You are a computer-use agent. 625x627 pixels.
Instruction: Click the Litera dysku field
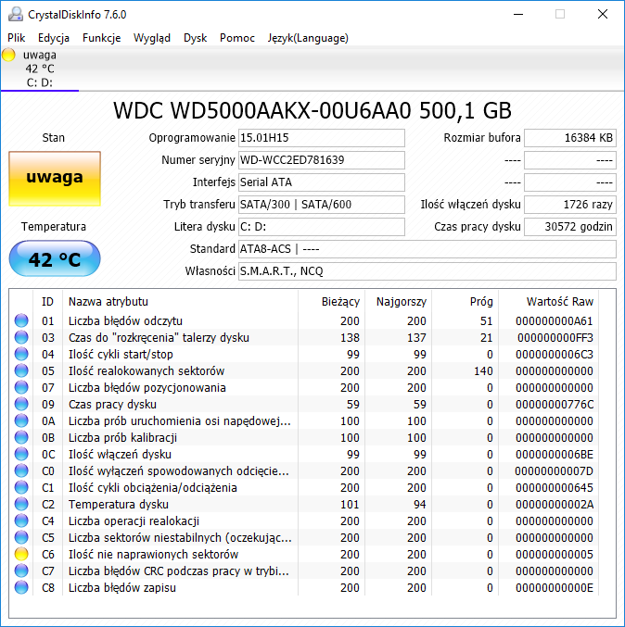coord(322,227)
